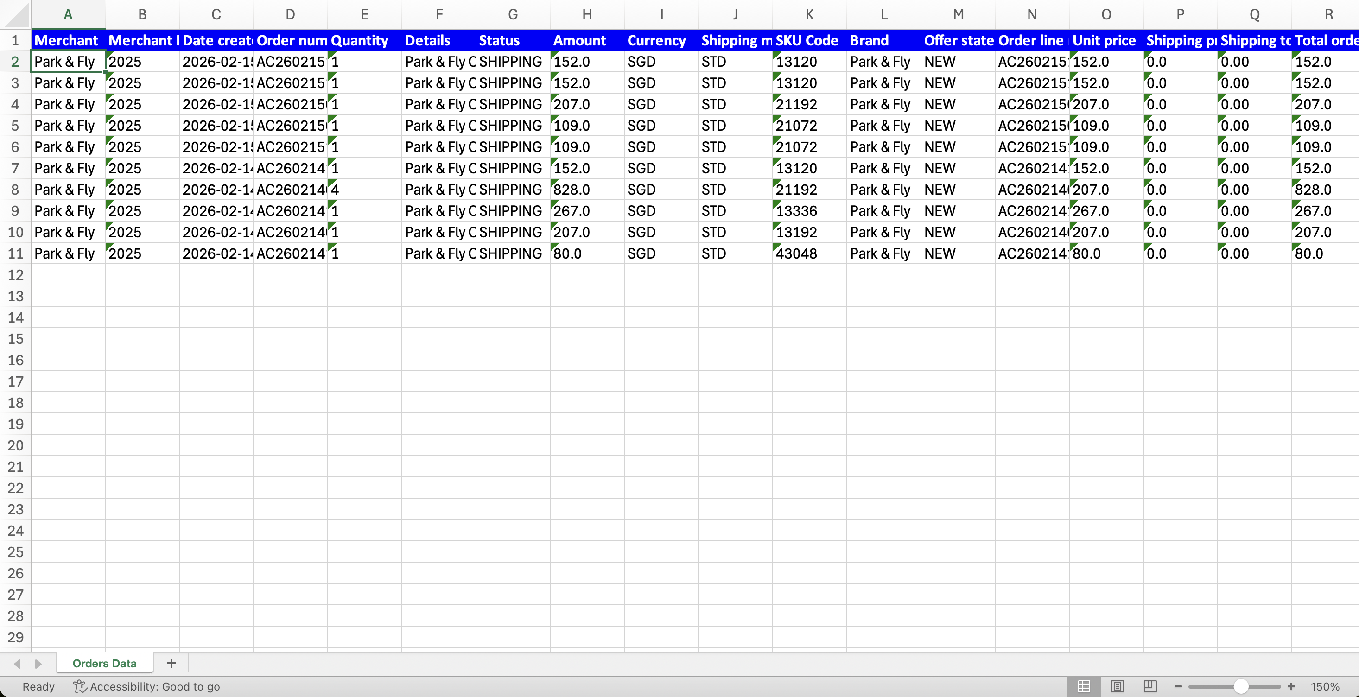1359x697 pixels.
Task: Click the zoom in plus icon
Action: pos(1291,686)
